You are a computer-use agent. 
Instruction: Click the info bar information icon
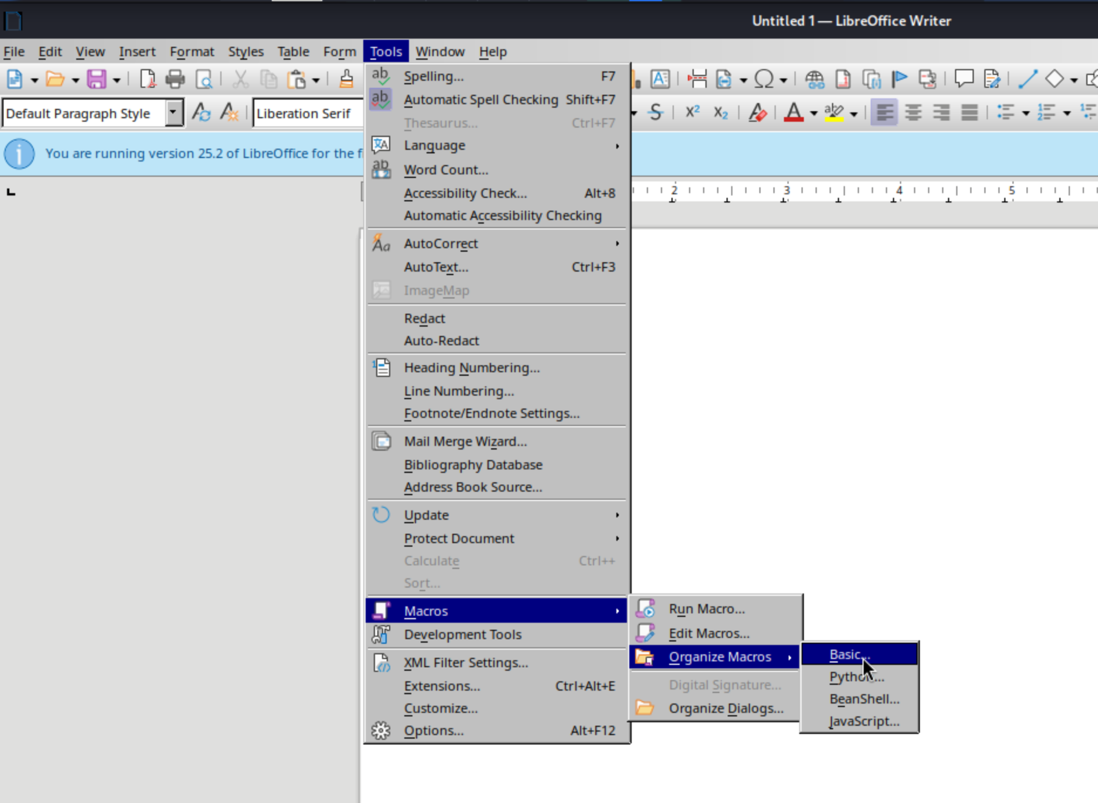(19, 154)
